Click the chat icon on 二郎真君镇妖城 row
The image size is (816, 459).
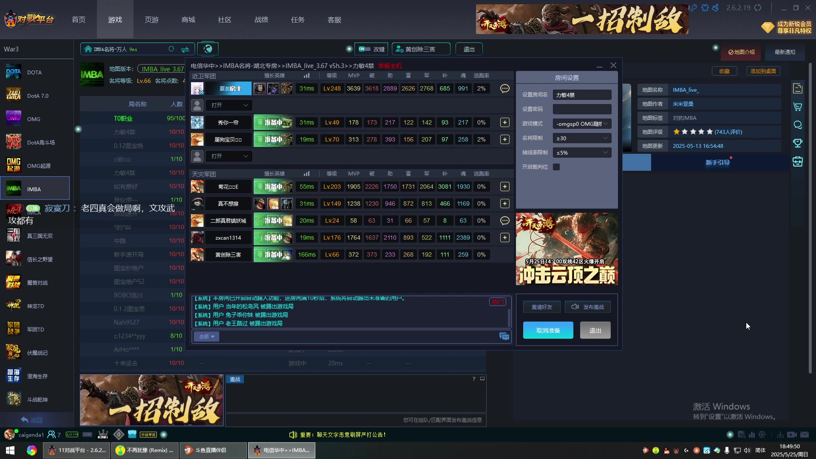(504, 221)
